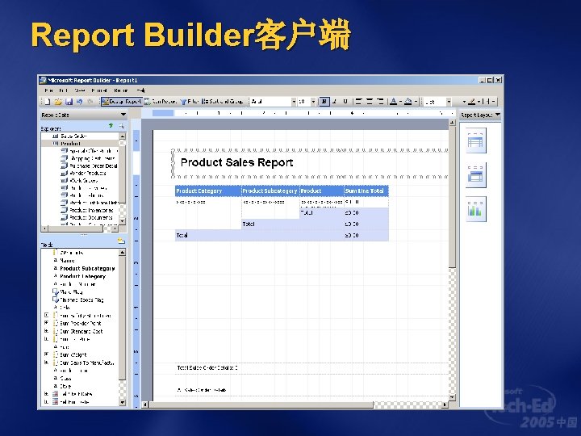This screenshot has height=436, width=581.
Task: Toggle Underline formatting
Action: coord(345,101)
